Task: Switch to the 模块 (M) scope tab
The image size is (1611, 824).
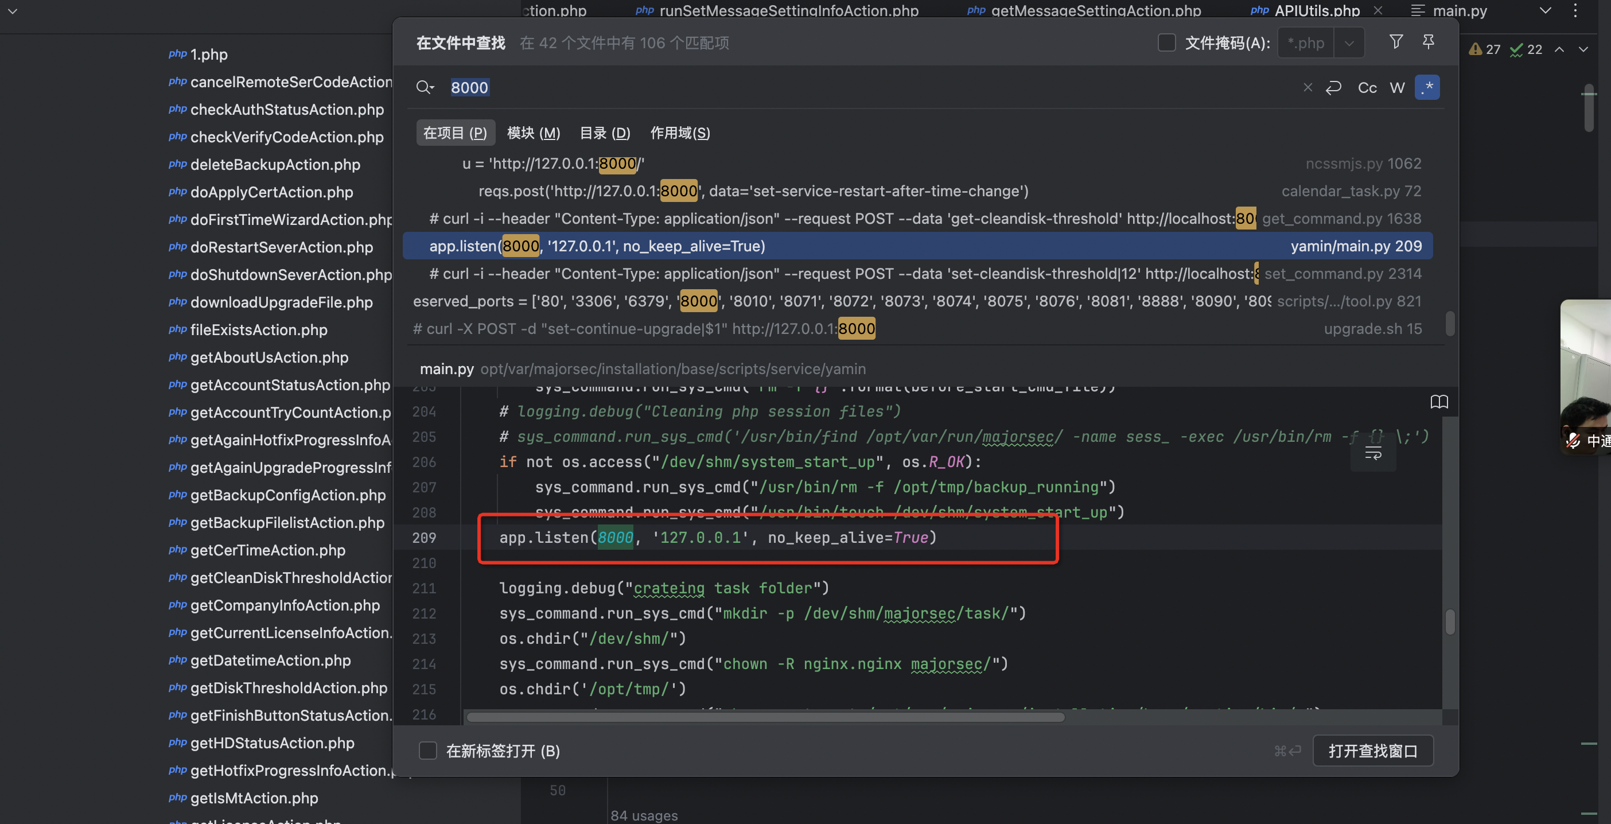Action: click(x=534, y=133)
